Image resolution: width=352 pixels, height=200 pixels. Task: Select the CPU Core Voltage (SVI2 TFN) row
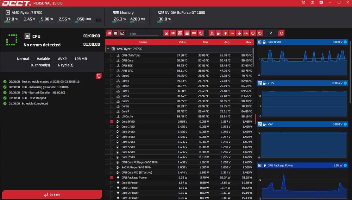coord(179,162)
